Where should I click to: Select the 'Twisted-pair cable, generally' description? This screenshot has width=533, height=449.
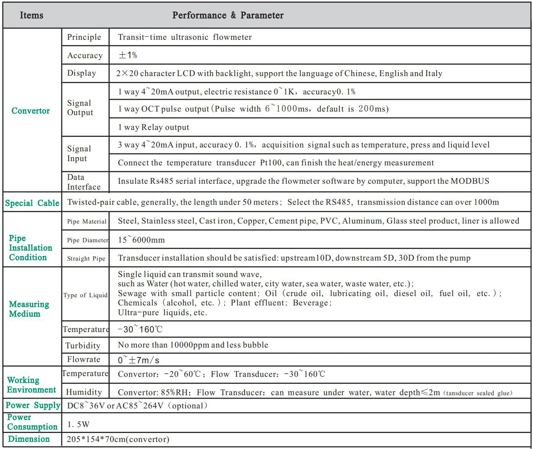[x=283, y=202]
